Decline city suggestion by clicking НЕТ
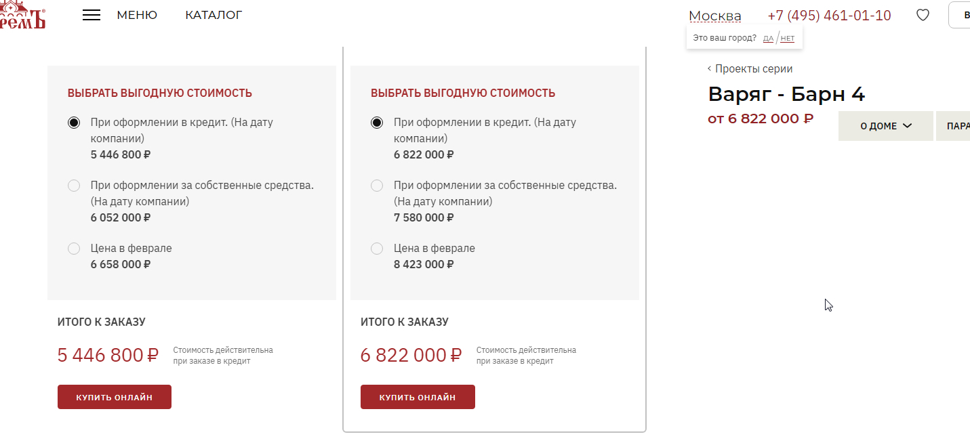970x445 pixels. pos(787,39)
